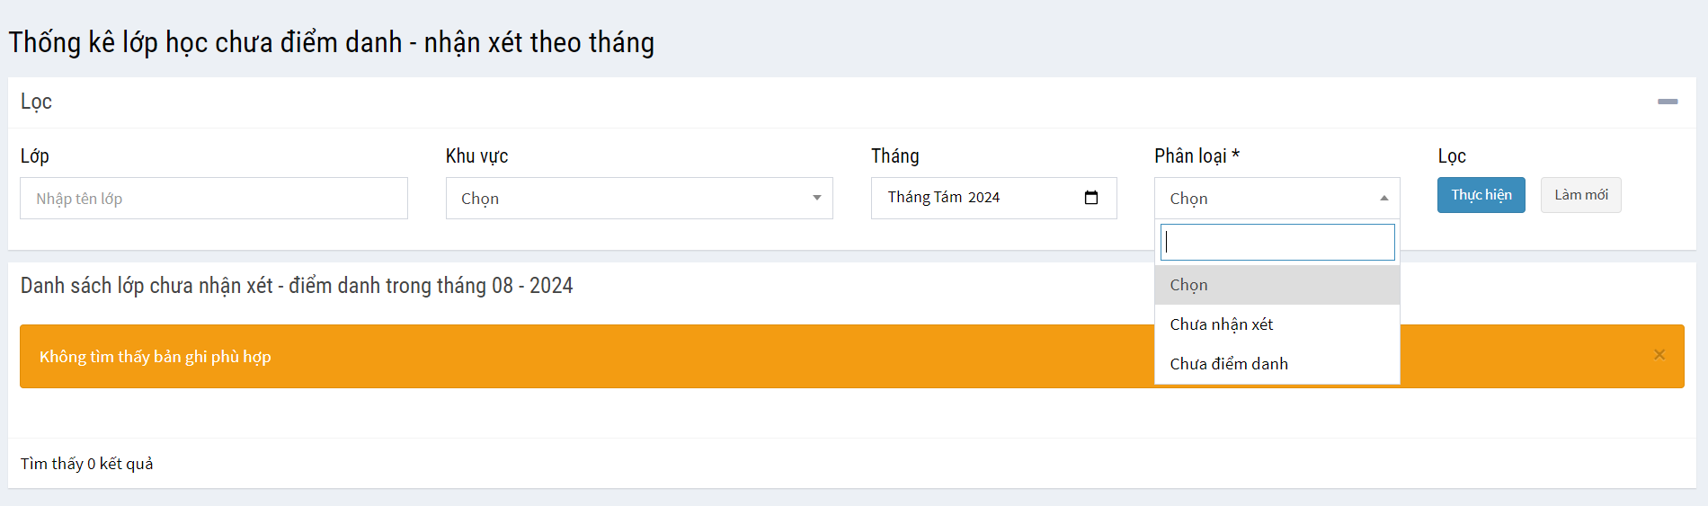
Task: Select the 2024 year segment
Action: pos(983,198)
